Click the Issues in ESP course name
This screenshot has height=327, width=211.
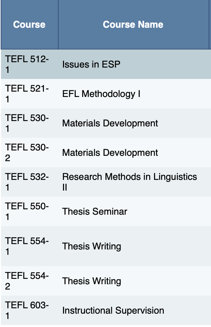(x=91, y=64)
